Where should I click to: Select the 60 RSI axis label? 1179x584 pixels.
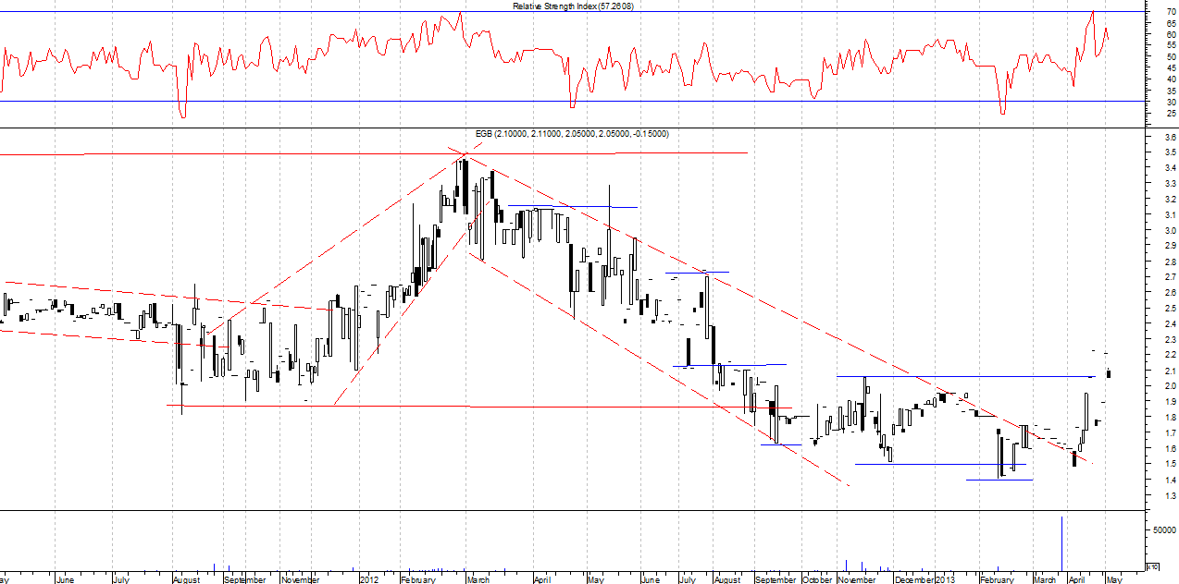(1172, 35)
